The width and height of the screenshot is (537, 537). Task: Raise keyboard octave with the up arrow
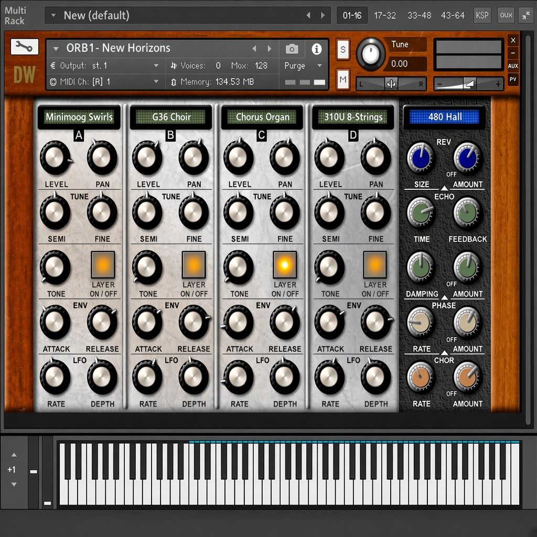tap(14, 455)
